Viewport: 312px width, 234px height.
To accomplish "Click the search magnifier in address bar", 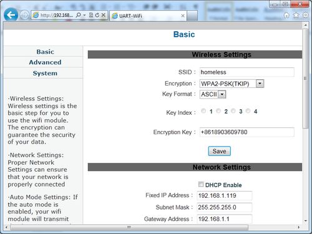I will 79,15.
